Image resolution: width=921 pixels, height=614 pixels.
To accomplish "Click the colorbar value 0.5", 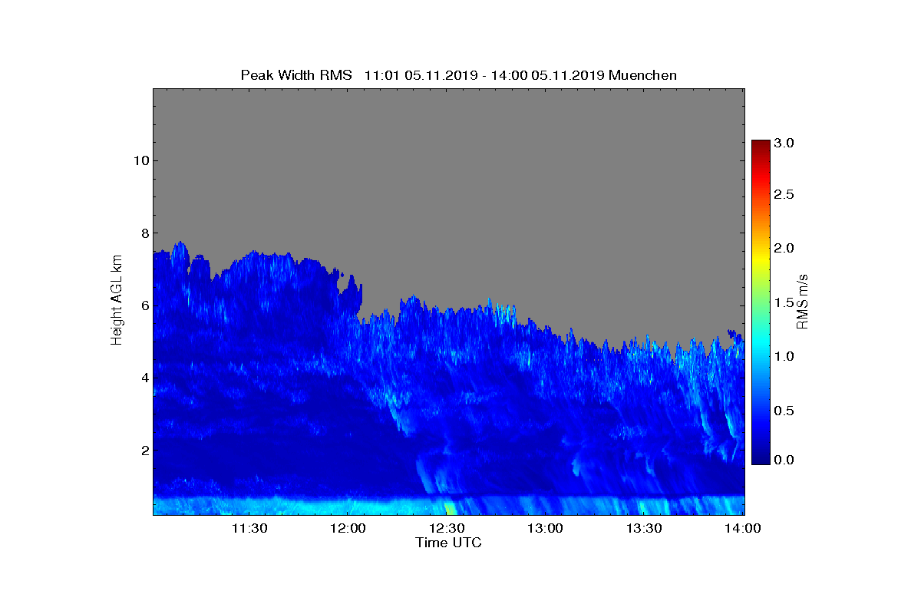I will [x=784, y=411].
